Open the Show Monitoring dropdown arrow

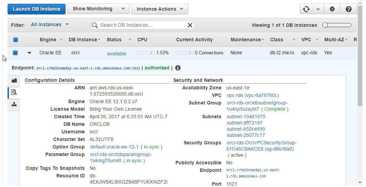click(x=123, y=9)
